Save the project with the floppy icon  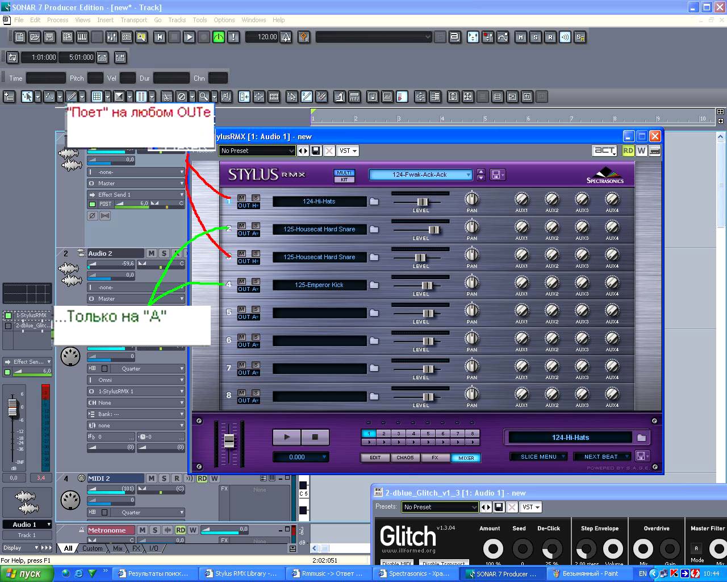[x=49, y=37]
